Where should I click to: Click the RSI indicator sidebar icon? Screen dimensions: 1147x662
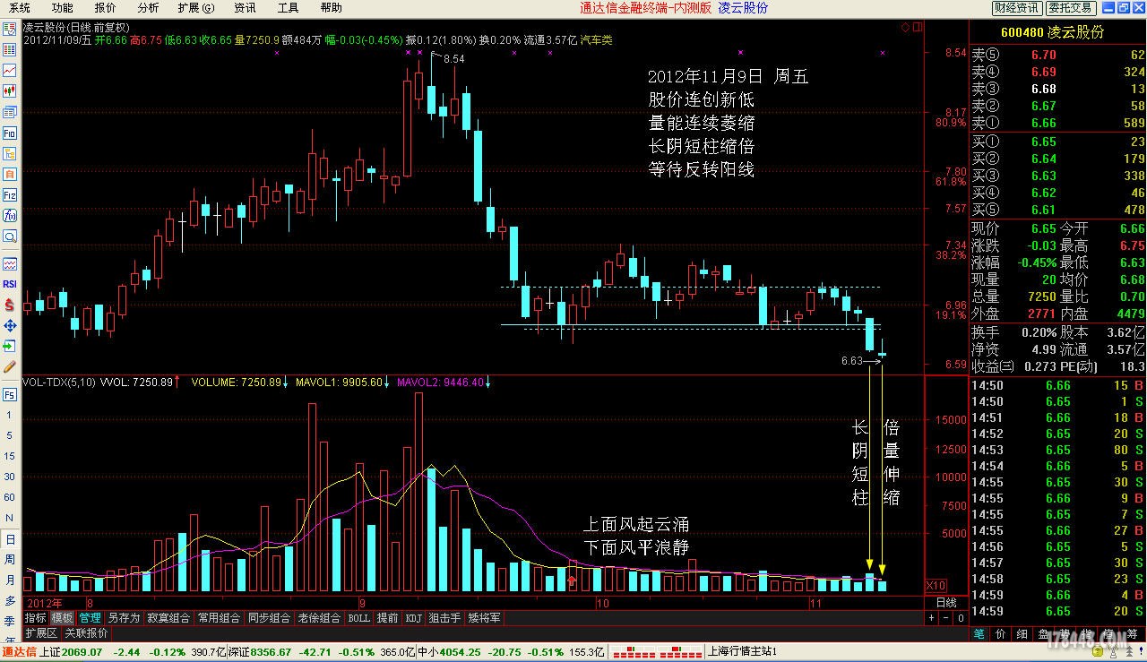click(x=9, y=283)
